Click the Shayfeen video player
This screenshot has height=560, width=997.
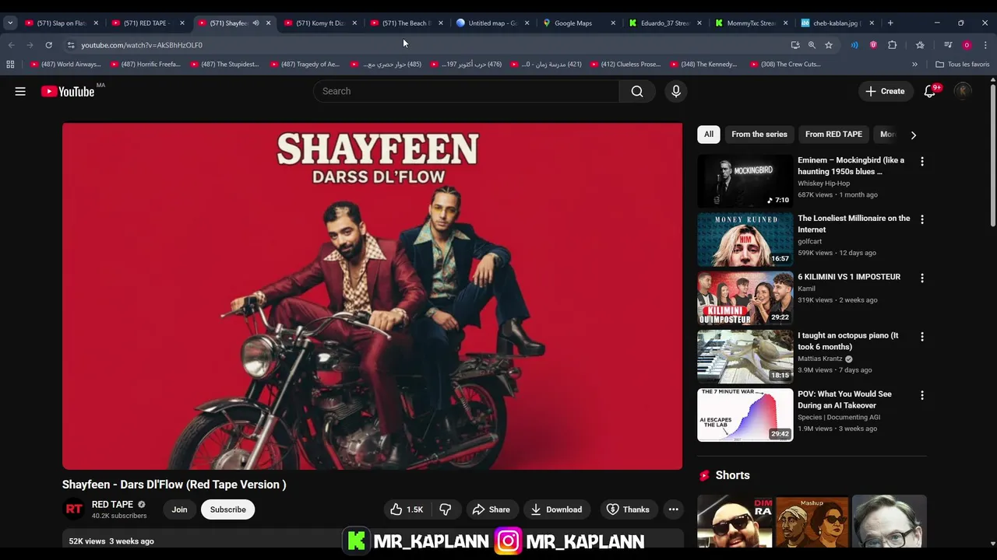372,296
